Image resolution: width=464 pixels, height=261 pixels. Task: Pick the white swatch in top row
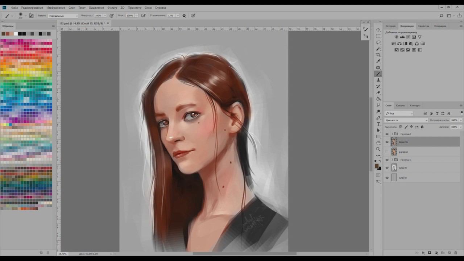pyautogui.click(x=16, y=34)
